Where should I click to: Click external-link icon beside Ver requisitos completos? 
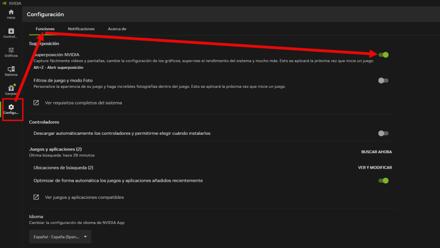[36, 102]
